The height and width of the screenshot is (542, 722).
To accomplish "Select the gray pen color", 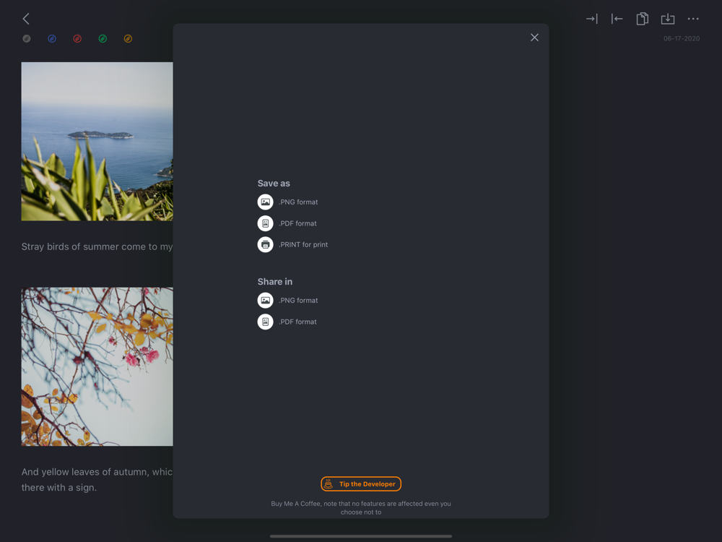I will (x=27, y=39).
